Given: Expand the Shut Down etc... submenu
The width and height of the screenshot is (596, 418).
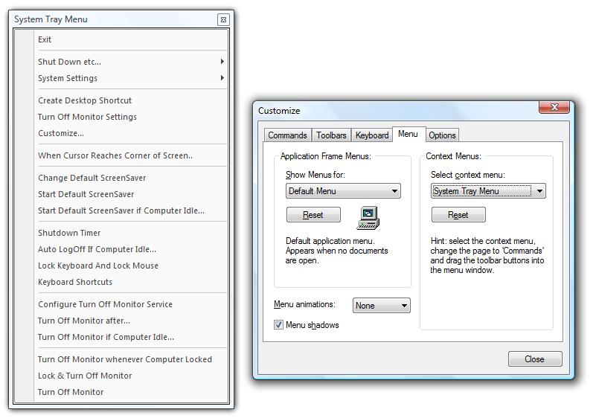Looking at the screenshot, I should [x=131, y=62].
